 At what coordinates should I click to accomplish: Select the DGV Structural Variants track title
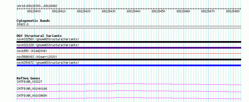(x=39, y=36)
